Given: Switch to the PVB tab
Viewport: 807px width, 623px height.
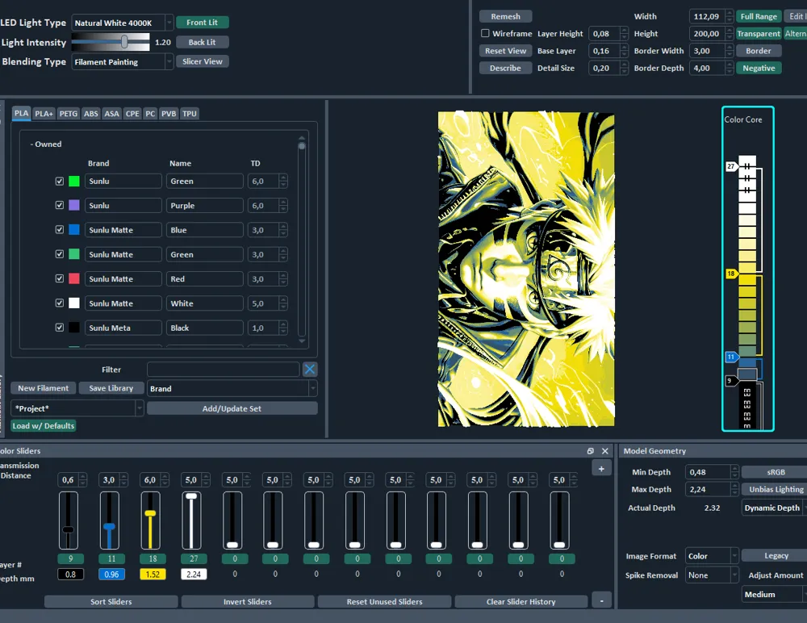Looking at the screenshot, I should click(169, 114).
